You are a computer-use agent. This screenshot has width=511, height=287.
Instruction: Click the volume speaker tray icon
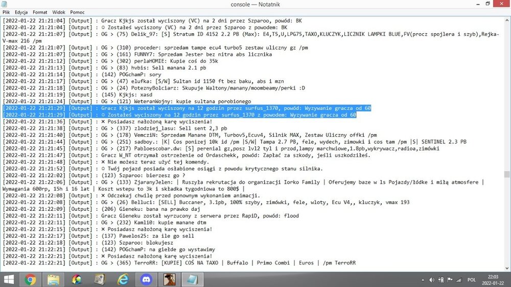(432, 280)
